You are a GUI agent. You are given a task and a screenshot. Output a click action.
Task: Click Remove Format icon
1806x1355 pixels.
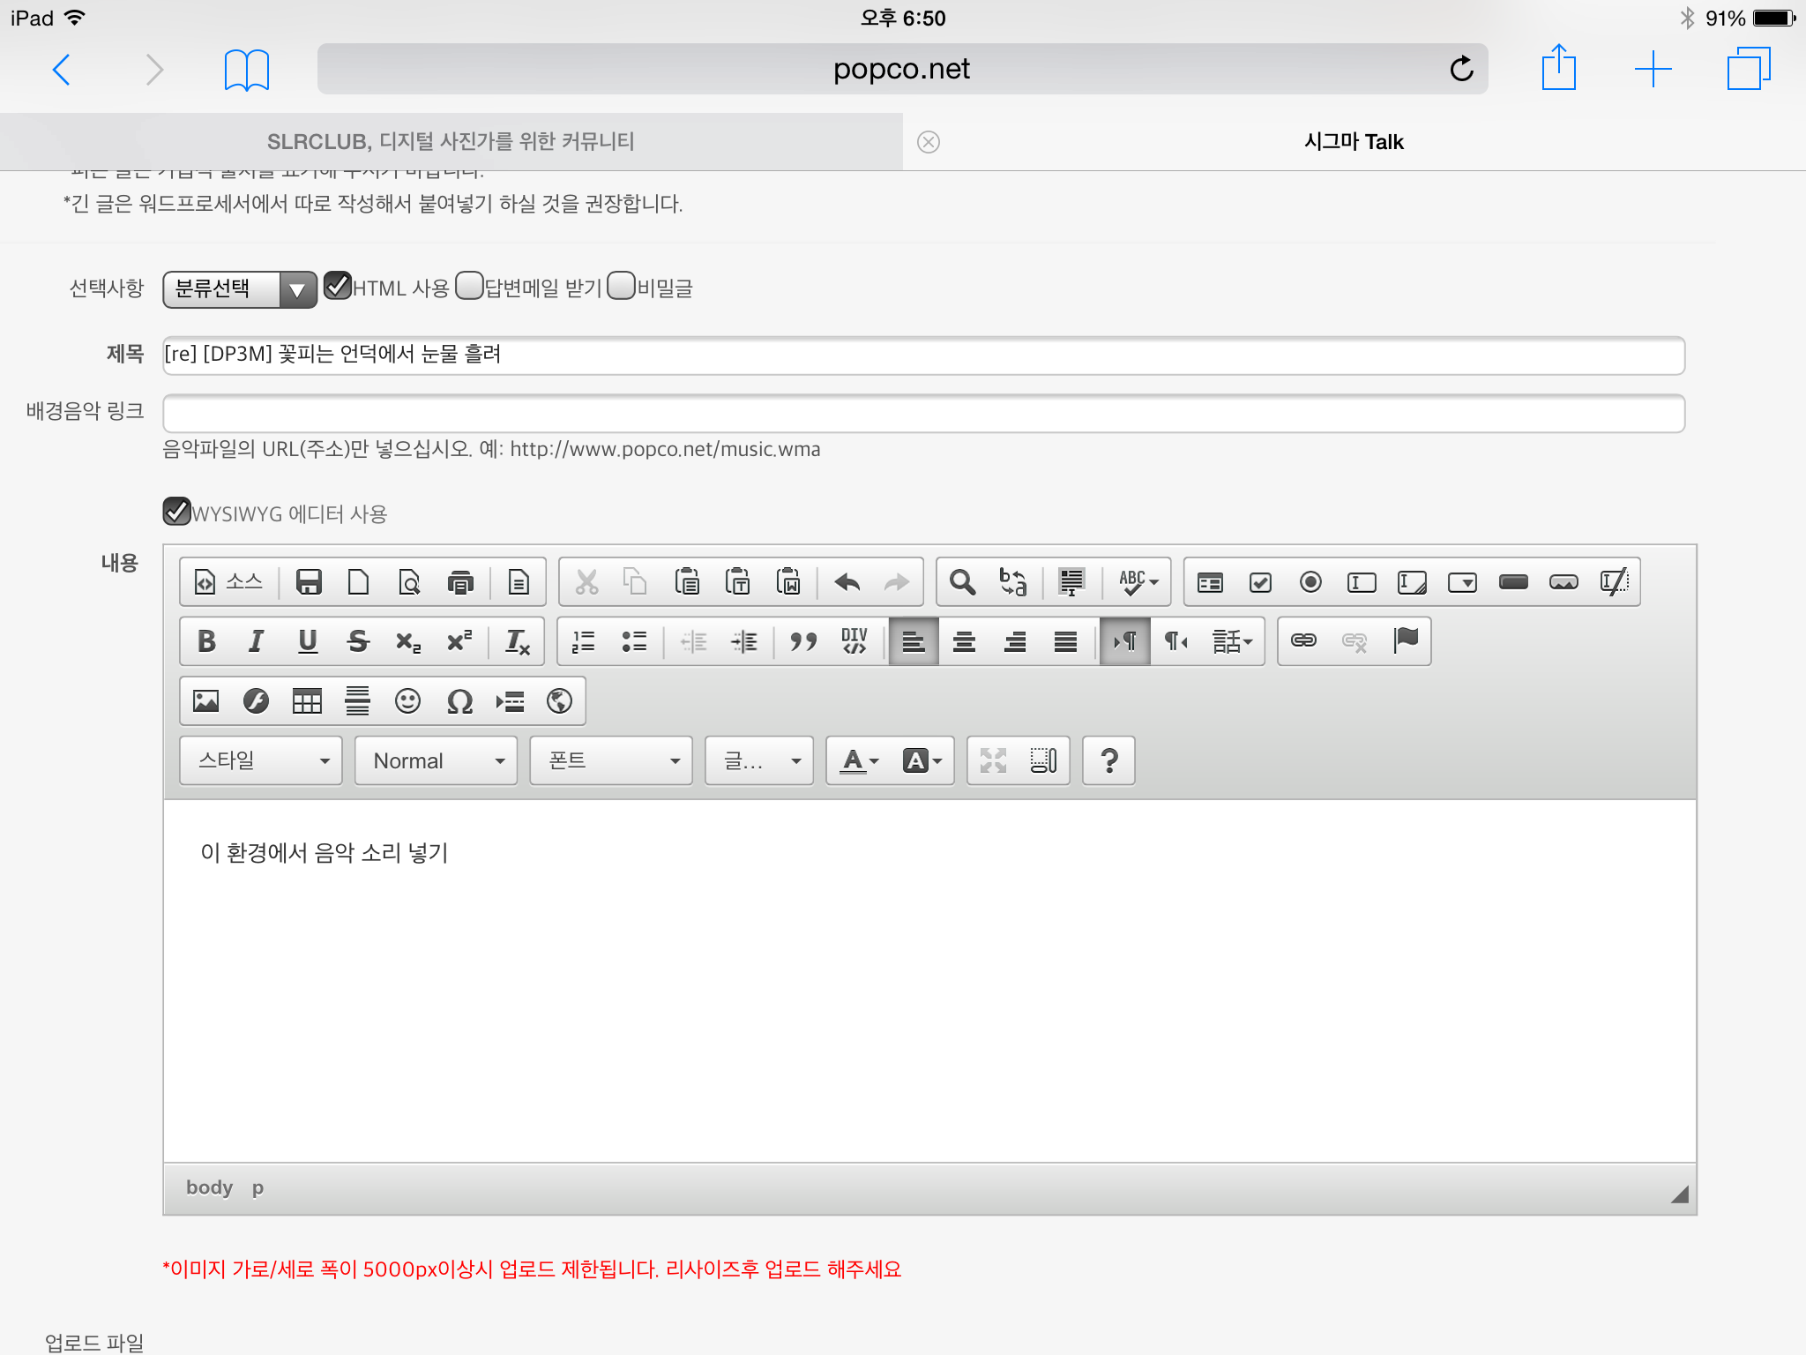coord(518,641)
